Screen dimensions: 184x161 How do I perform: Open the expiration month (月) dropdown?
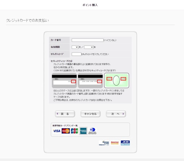75,47
